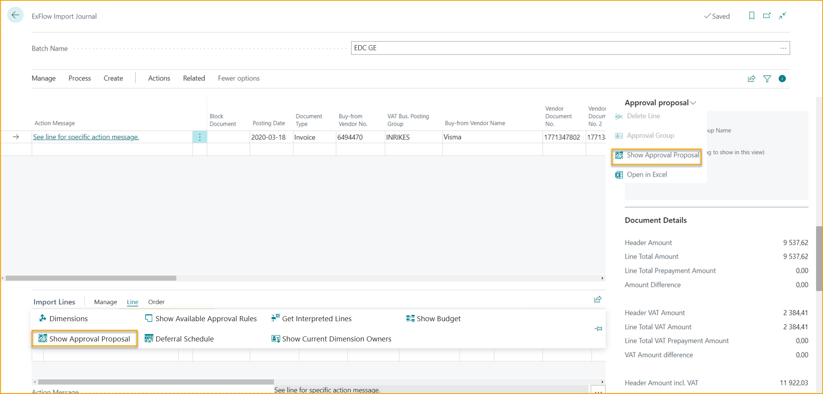Image resolution: width=823 pixels, height=394 pixels.
Task: Click the Share icon in Import Lines section
Action: [x=598, y=299]
